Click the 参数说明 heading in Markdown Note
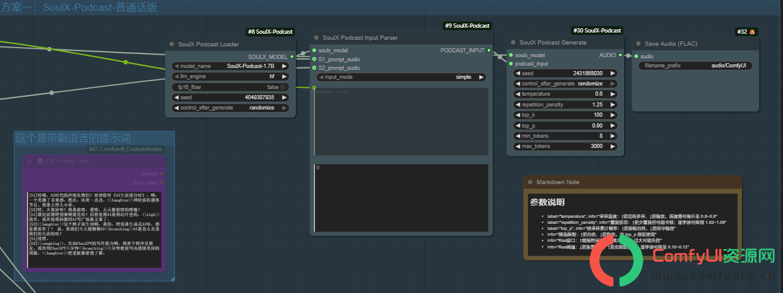This screenshot has height=293, width=783. [547, 202]
